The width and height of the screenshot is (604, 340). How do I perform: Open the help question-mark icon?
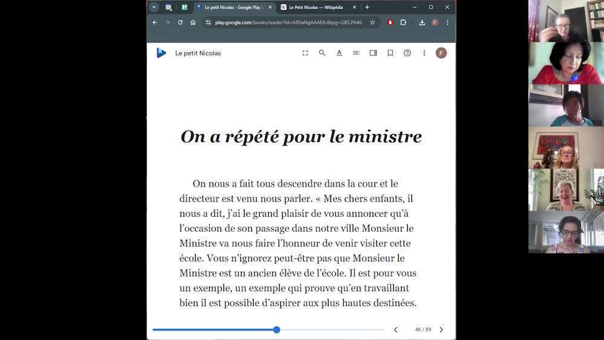point(407,53)
